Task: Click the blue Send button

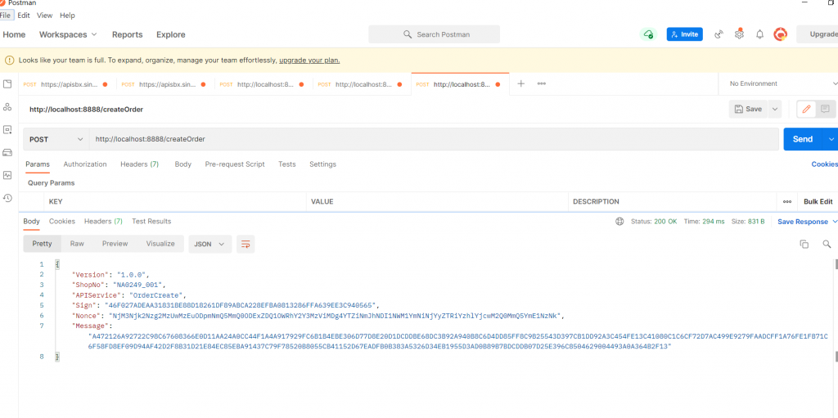Action: pos(804,139)
